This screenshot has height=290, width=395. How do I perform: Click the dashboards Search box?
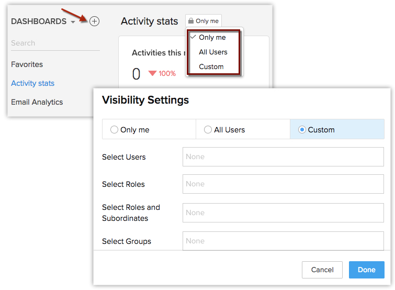(x=55, y=43)
